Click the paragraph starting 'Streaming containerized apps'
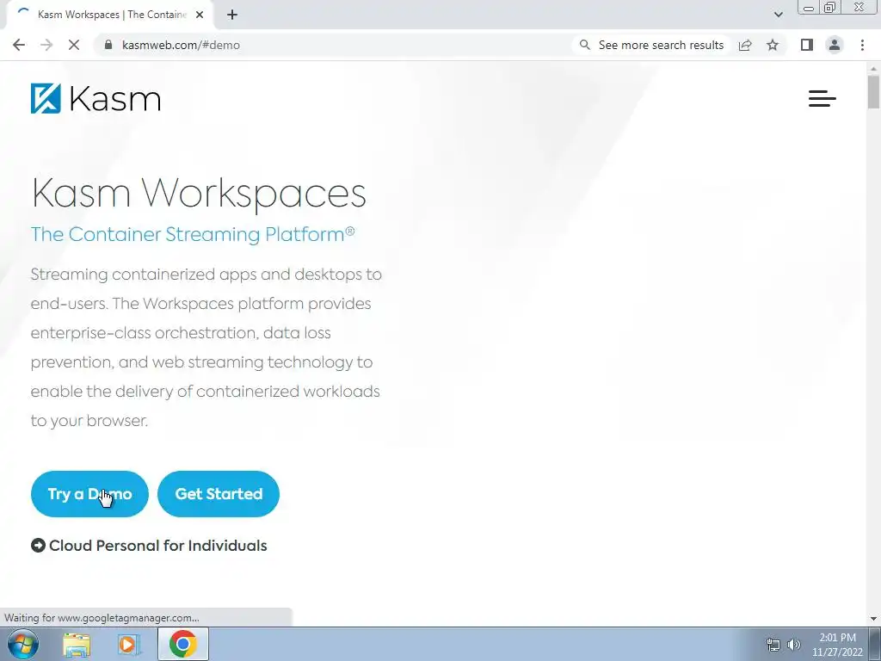 (206, 348)
